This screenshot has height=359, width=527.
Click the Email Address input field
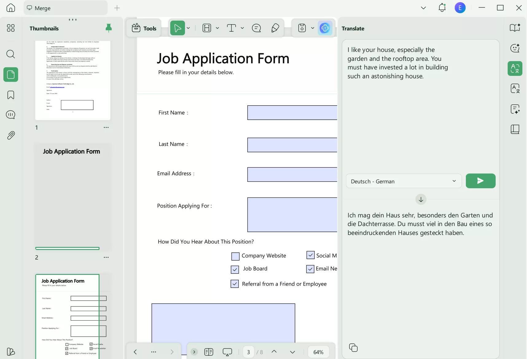point(292,174)
